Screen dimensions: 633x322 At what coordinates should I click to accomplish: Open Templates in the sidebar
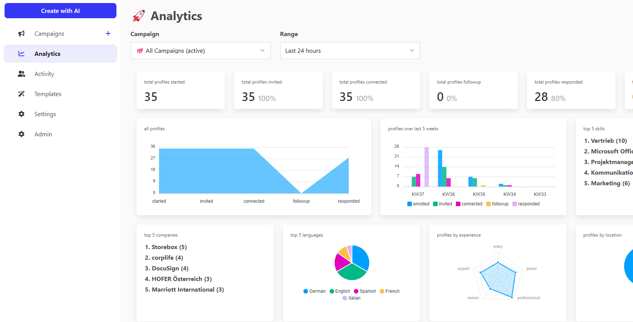[x=61, y=94]
